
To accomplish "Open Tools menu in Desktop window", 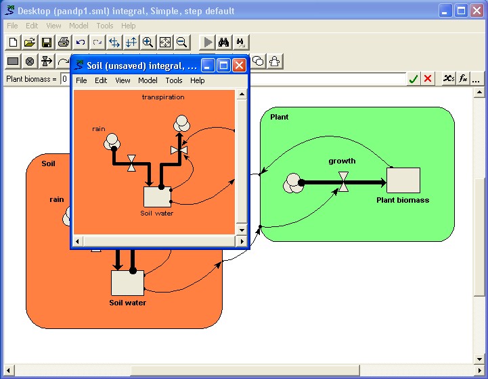I will 104,26.
